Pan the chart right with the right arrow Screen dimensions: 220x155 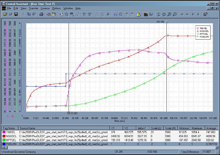point(187,14)
